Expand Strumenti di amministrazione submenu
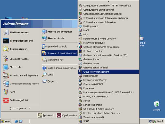Viewport: 165px width, 124px height. [x=60, y=53]
